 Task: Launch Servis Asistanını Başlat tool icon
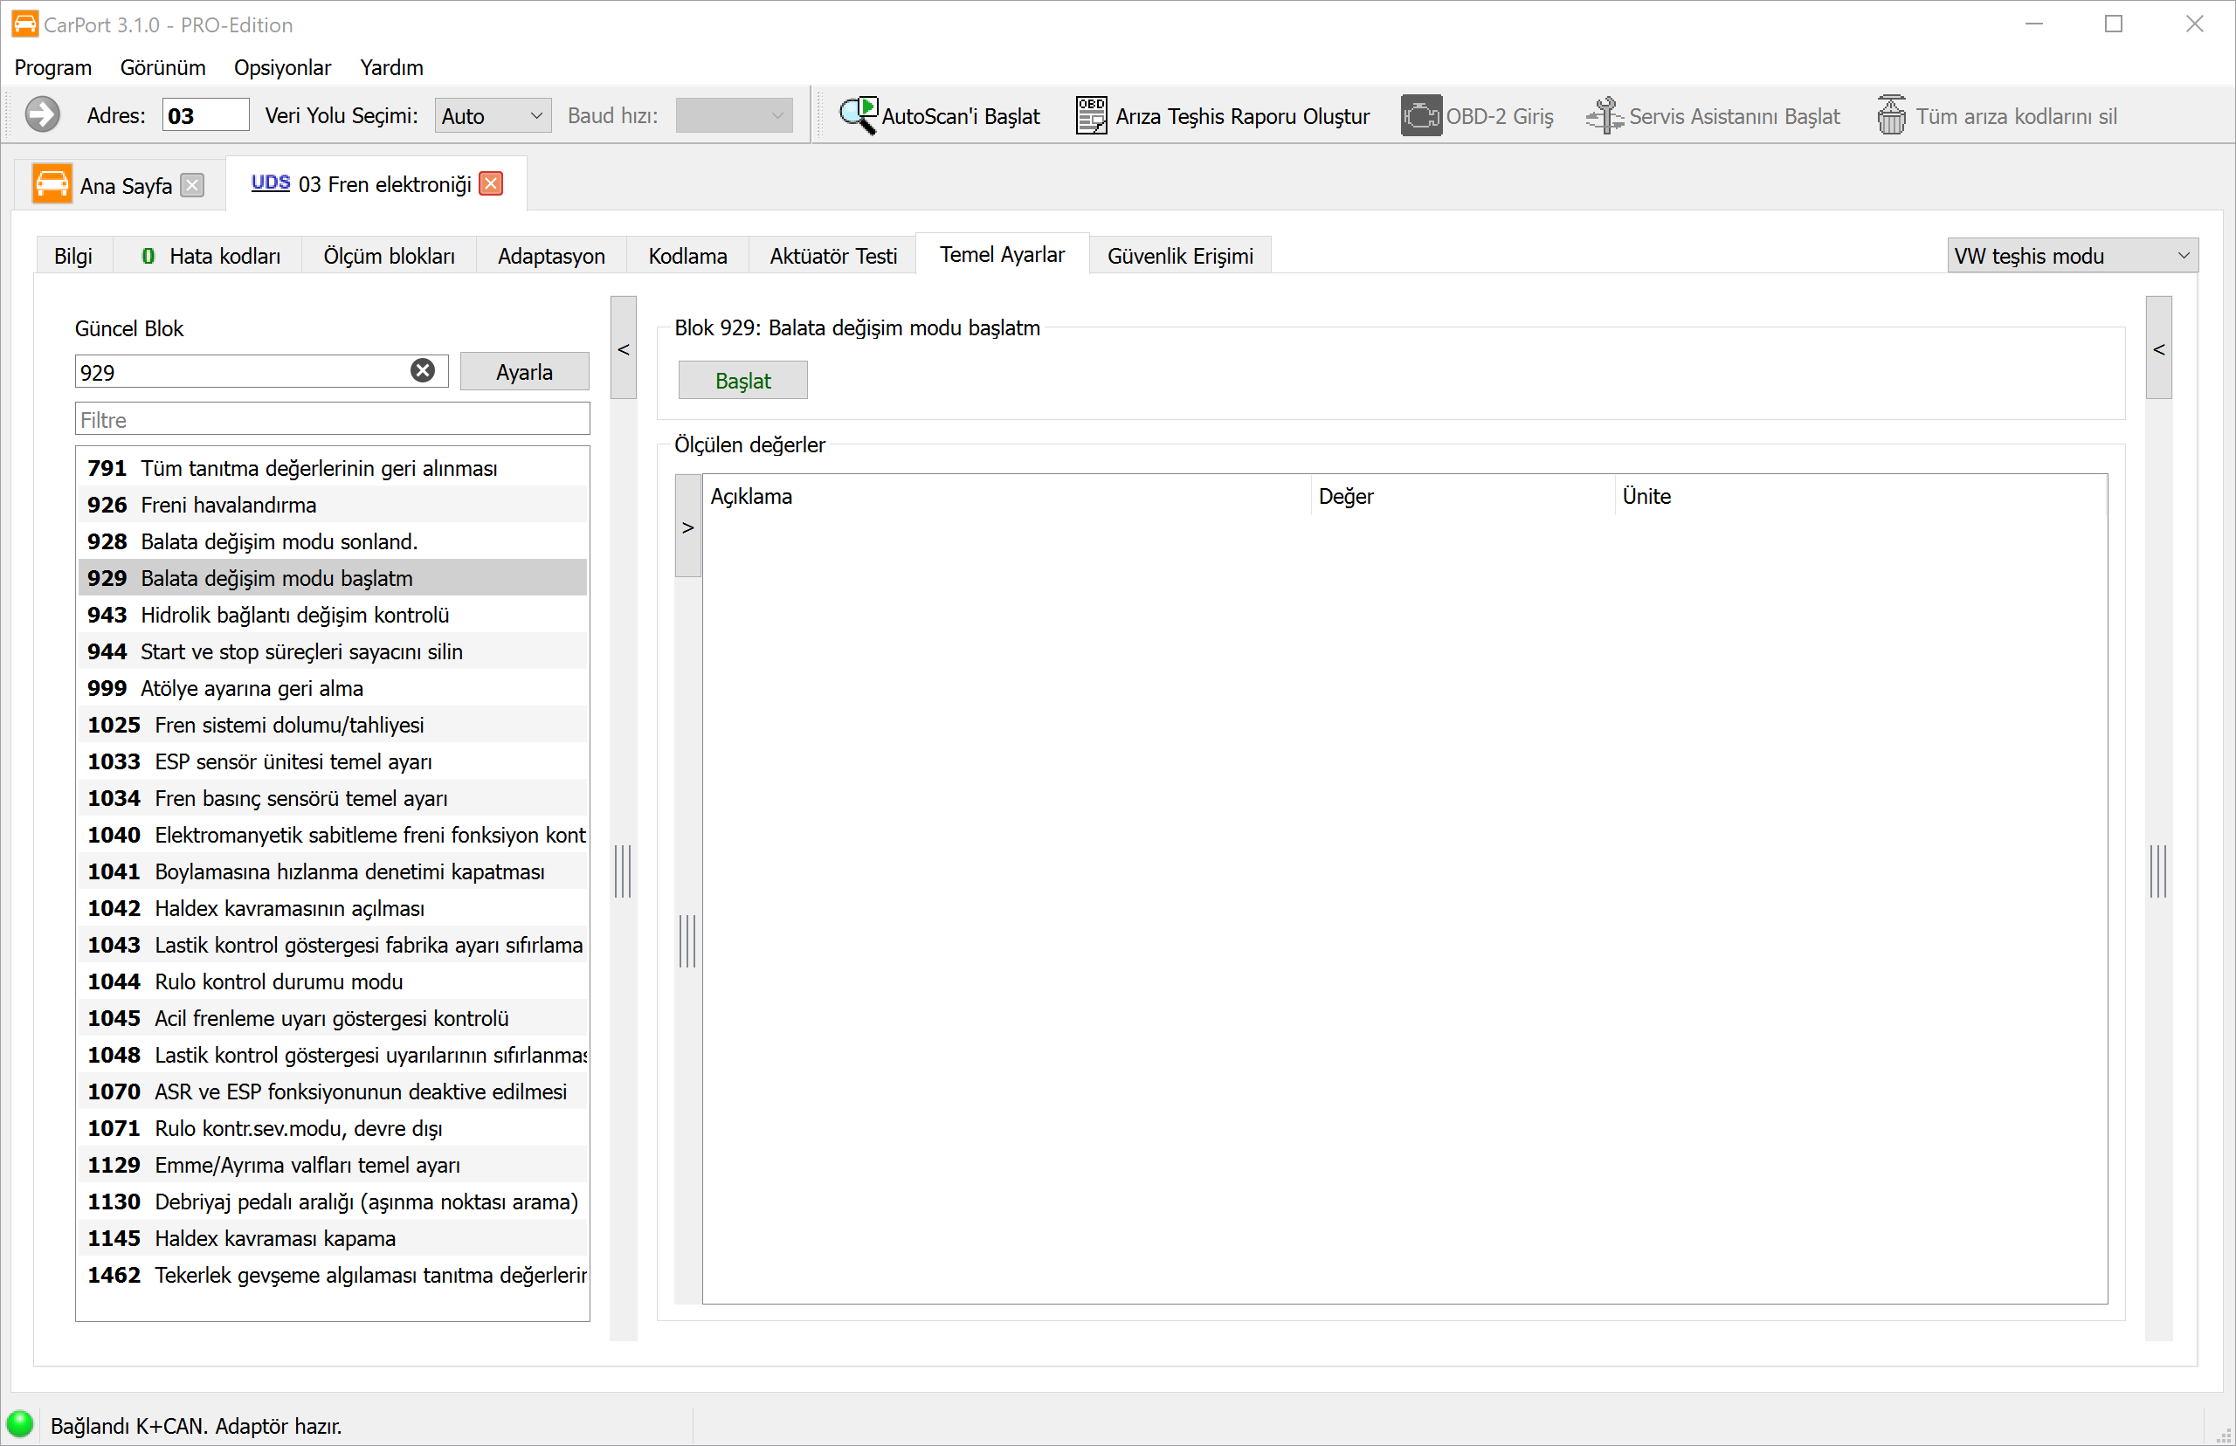1604,115
